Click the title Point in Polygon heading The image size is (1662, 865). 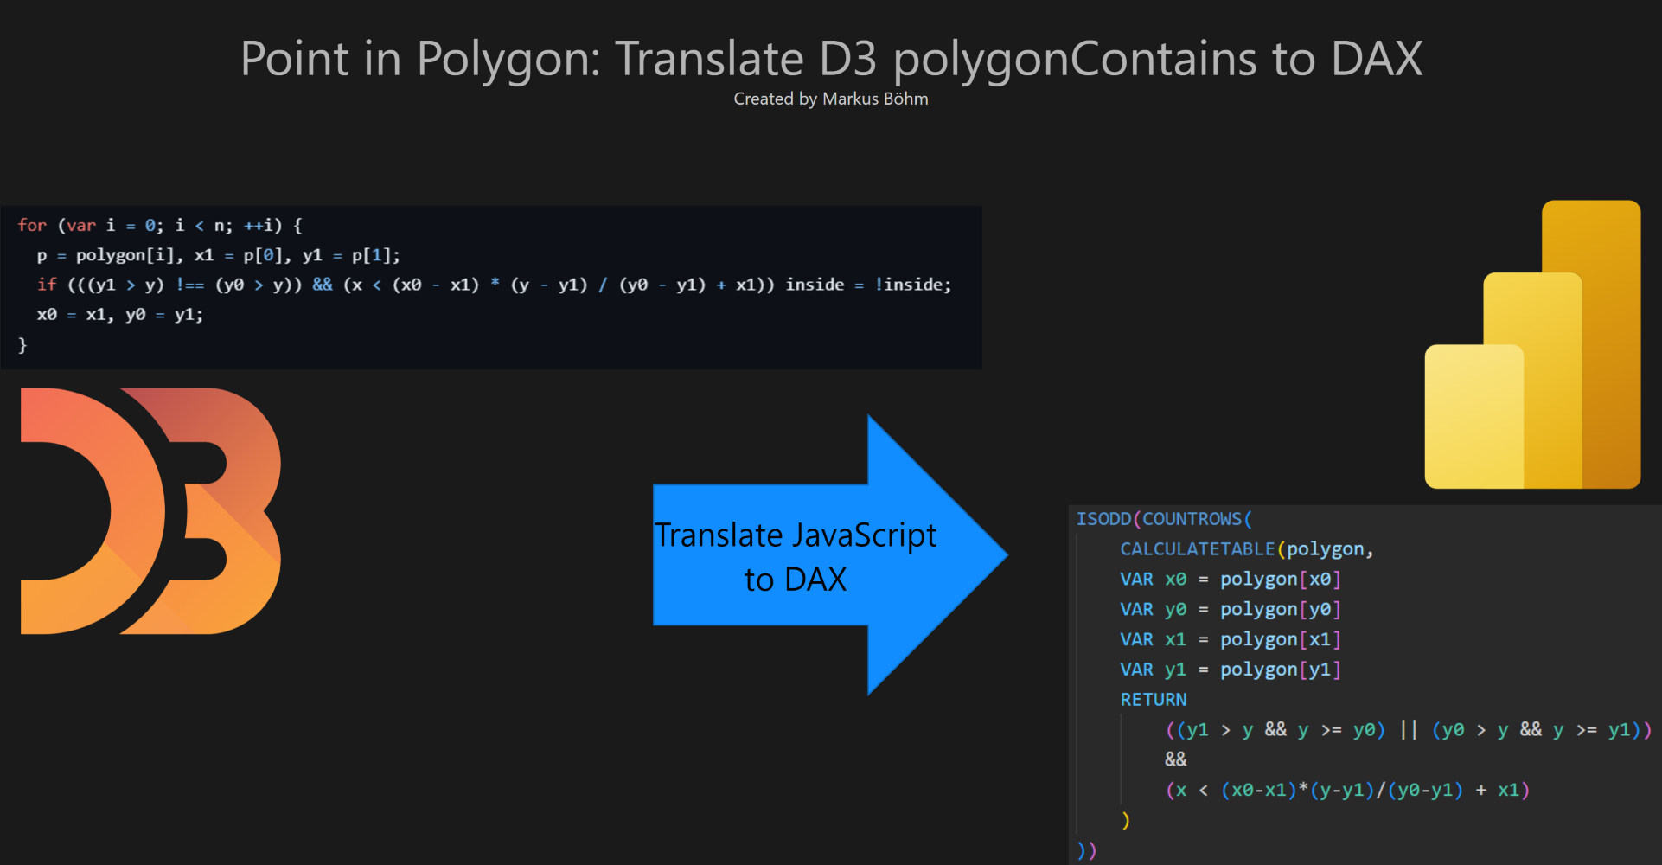[831, 59]
